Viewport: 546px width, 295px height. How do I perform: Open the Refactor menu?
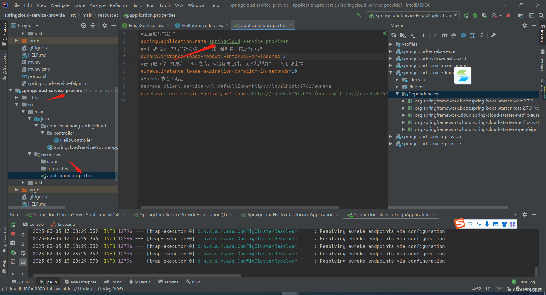pyautogui.click(x=118, y=5)
